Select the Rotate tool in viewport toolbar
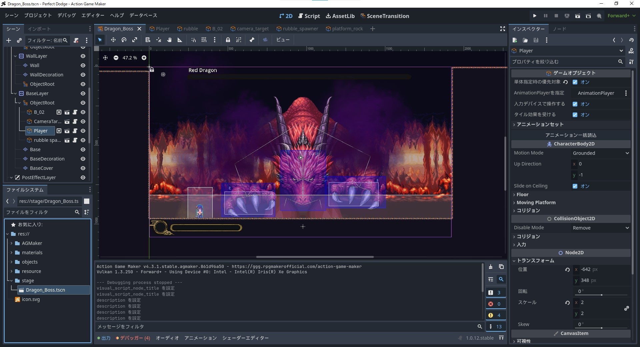640x347 pixels. (124, 40)
